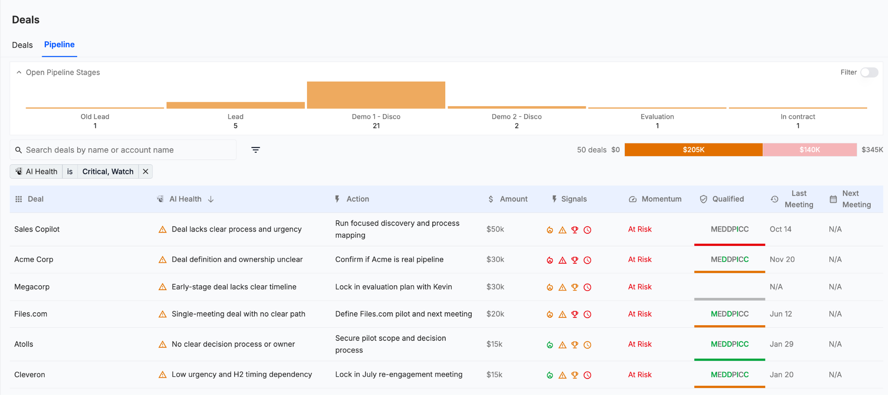Click the Oct 14 last meeting date
The image size is (888, 395).
click(780, 229)
